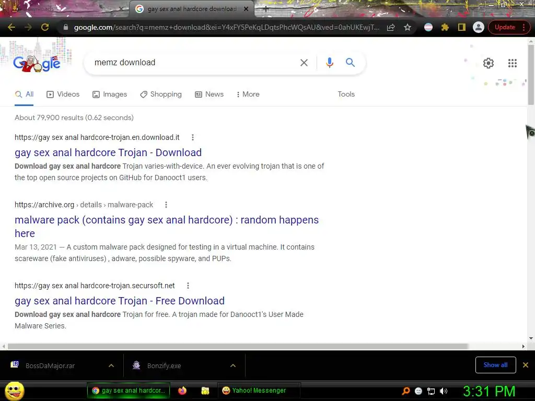
Task: Select the Chrome taskbar window button
Action: [129, 391]
